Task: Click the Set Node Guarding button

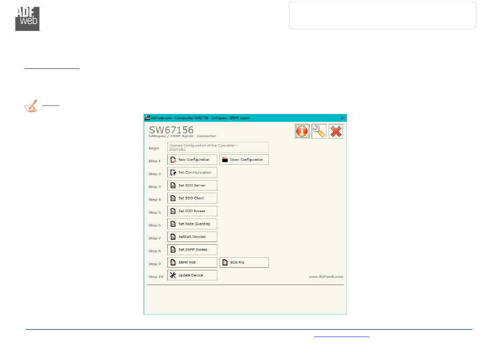Action: click(x=192, y=224)
